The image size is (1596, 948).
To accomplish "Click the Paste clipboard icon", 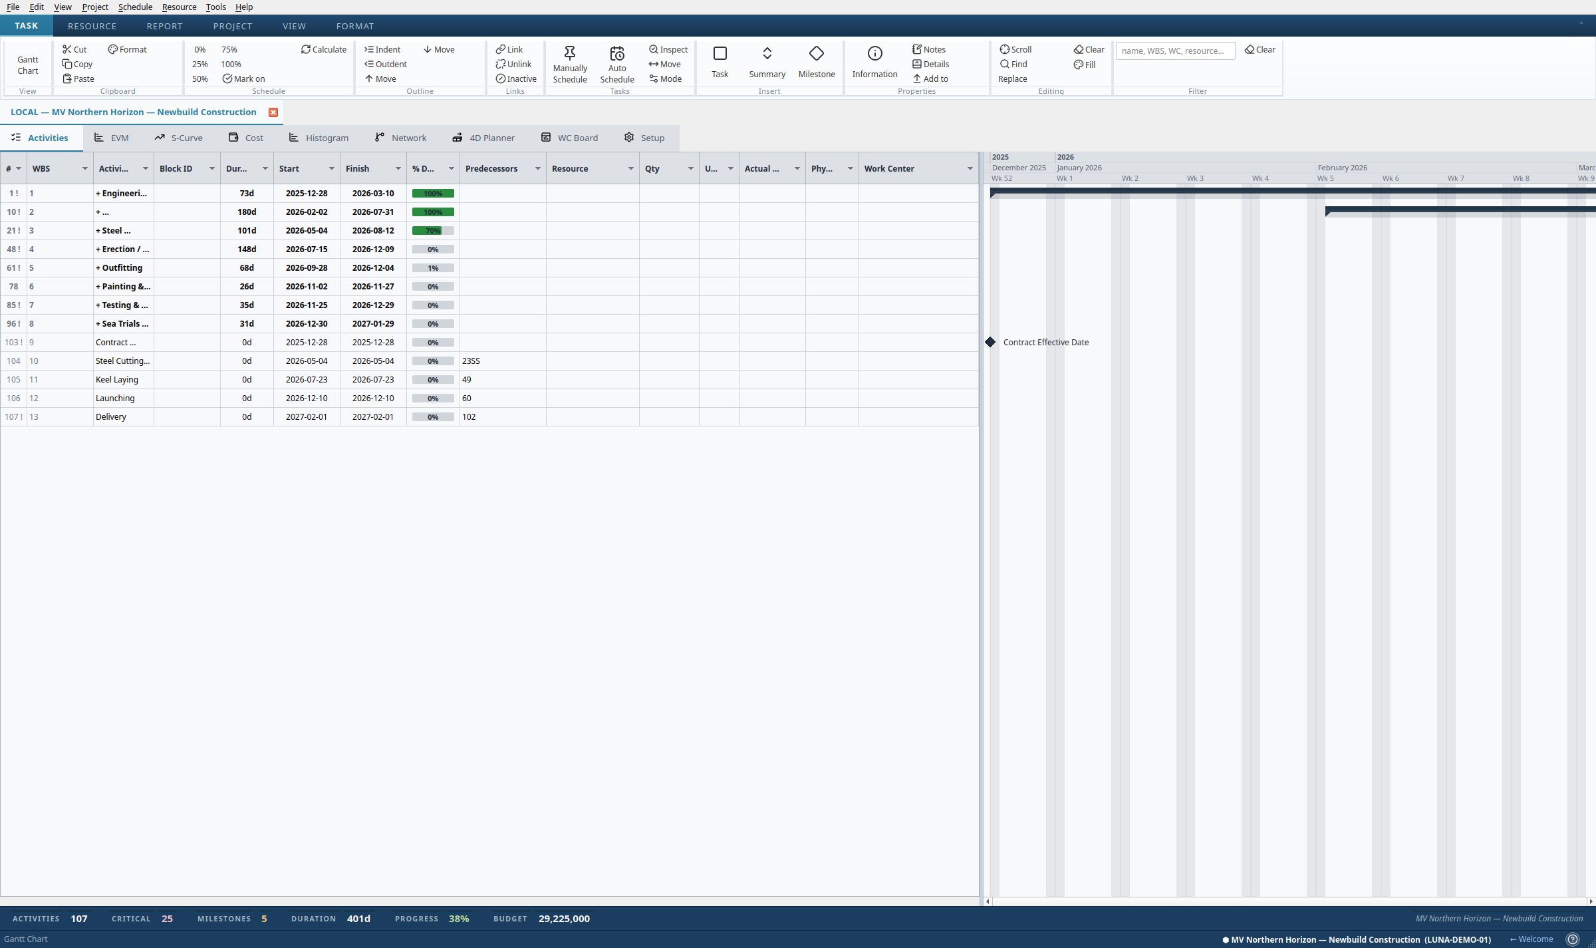I will point(66,79).
